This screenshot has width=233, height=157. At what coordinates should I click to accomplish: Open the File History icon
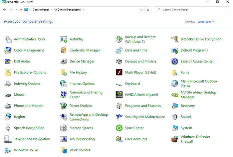point(64,73)
